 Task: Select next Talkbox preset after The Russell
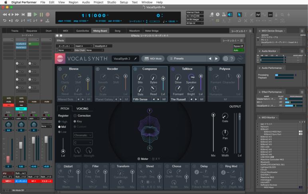click(x=196, y=99)
